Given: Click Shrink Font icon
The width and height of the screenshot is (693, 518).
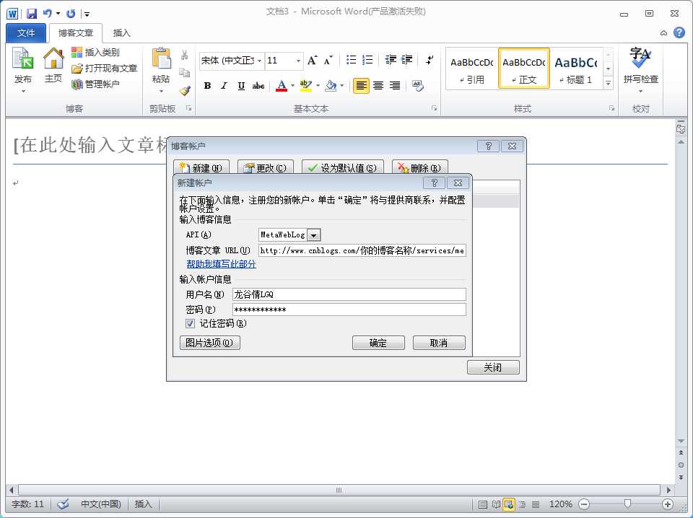Looking at the screenshot, I should pyautogui.click(x=328, y=60).
